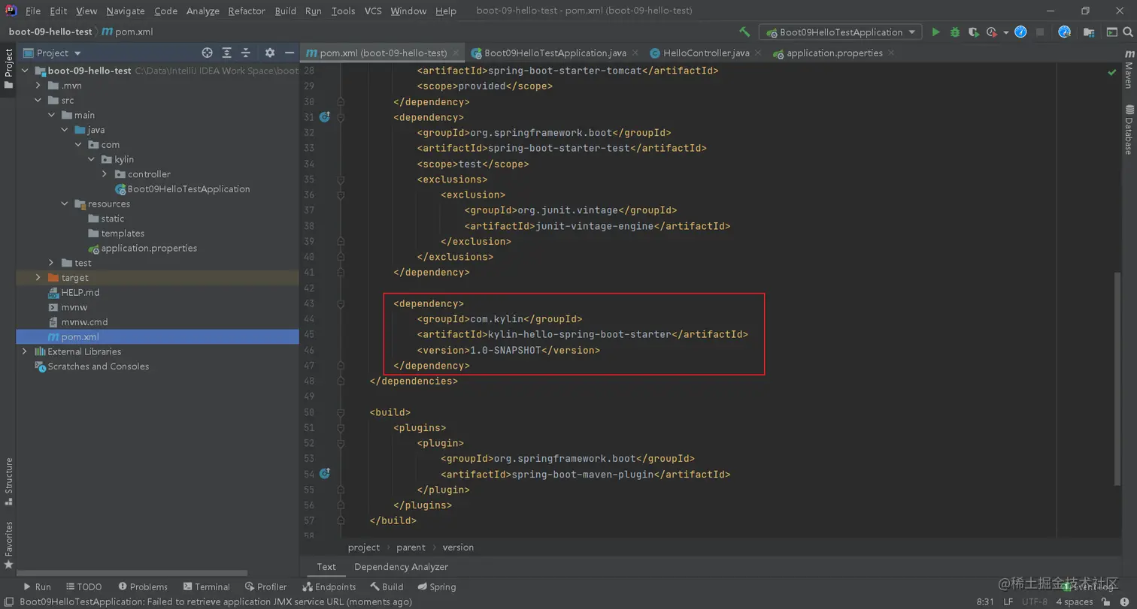Viewport: 1137px width, 609px height.
Task: Click the run anything terminal icon
Action: pos(1111,32)
